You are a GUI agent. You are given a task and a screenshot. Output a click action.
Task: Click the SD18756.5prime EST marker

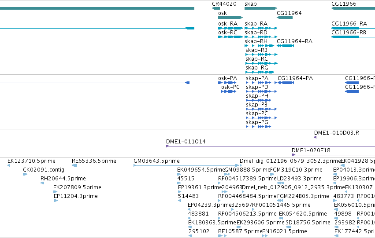point(289,227)
